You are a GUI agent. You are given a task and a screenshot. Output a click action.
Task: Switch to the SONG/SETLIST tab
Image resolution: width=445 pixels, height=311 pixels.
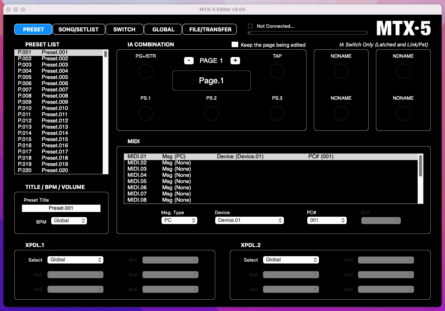[x=79, y=29]
